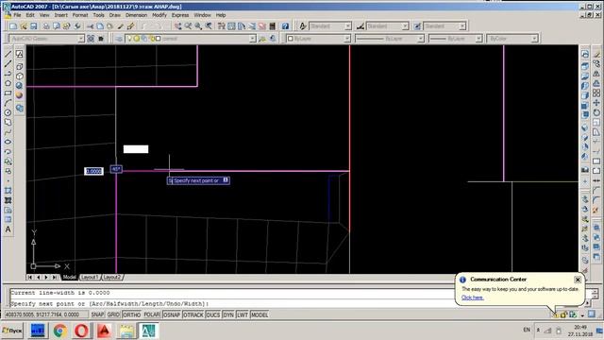This screenshot has width=604, height=340.
Task: Toggle DUCS in status bar
Action: [212, 314]
